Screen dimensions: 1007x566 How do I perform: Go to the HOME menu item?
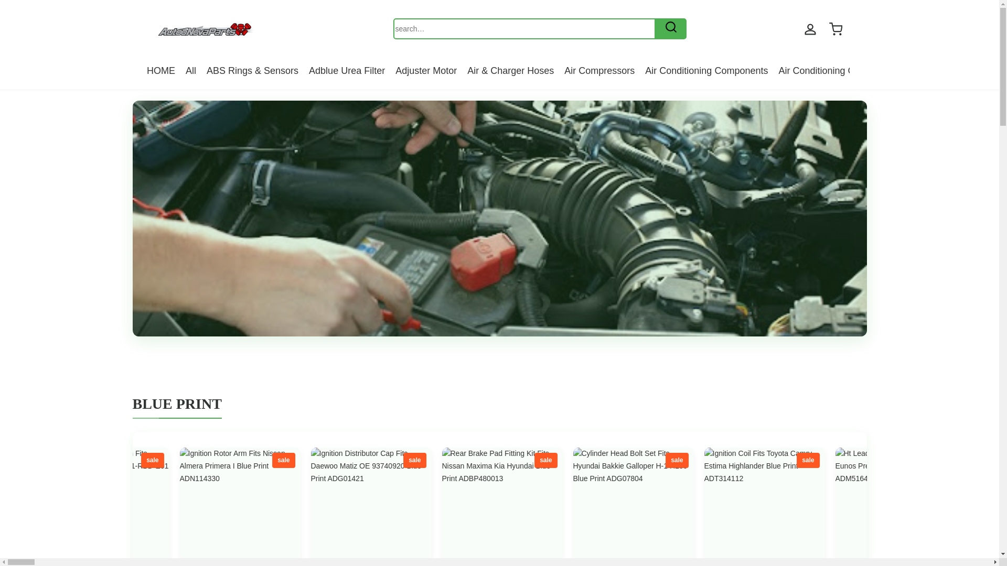pos(160,71)
